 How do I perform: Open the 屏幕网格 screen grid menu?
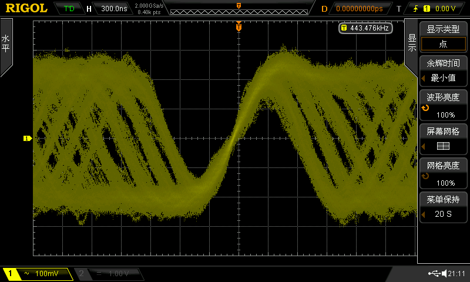[443, 131]
